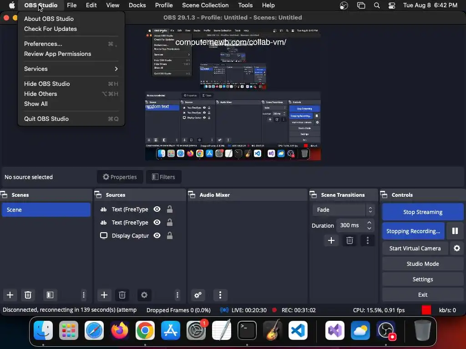Open Terminal from the Dock

(247, 330)
